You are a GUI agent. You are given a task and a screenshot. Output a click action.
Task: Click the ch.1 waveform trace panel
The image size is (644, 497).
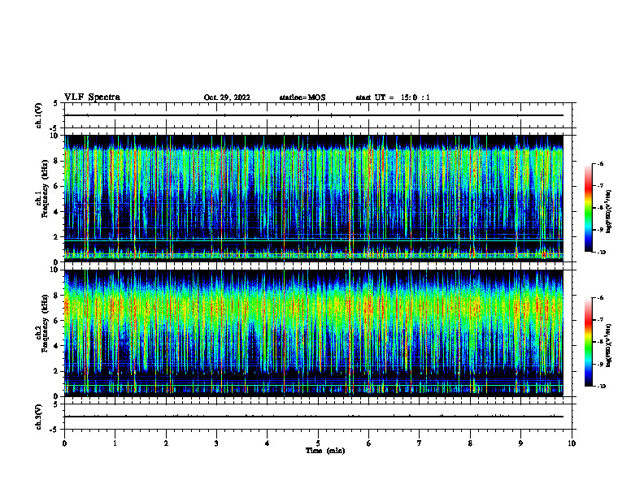pyautogui.click(x=318, y=115)
